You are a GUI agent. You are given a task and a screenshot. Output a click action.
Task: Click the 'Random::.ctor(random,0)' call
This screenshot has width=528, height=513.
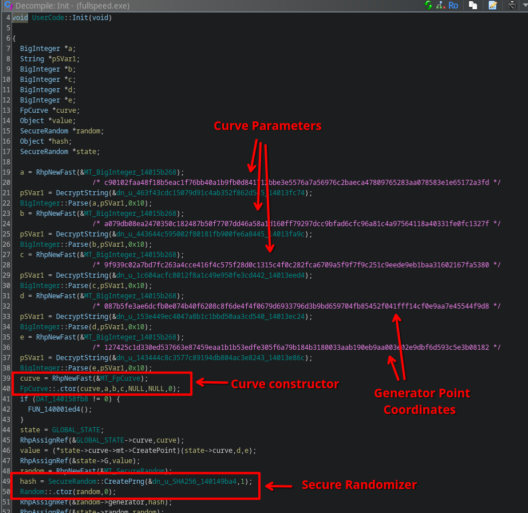(68, 492)
